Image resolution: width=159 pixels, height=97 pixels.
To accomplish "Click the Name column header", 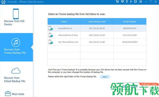I will pyautogui.click(x=64, y=22).
